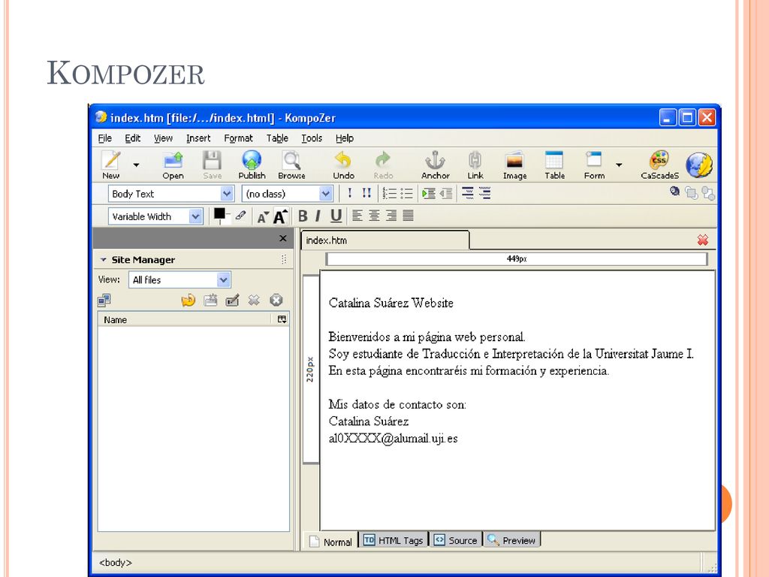Viewport: 769px width, 577px height.
Task: Toggle Bold formatting
Action: (303, 216)
